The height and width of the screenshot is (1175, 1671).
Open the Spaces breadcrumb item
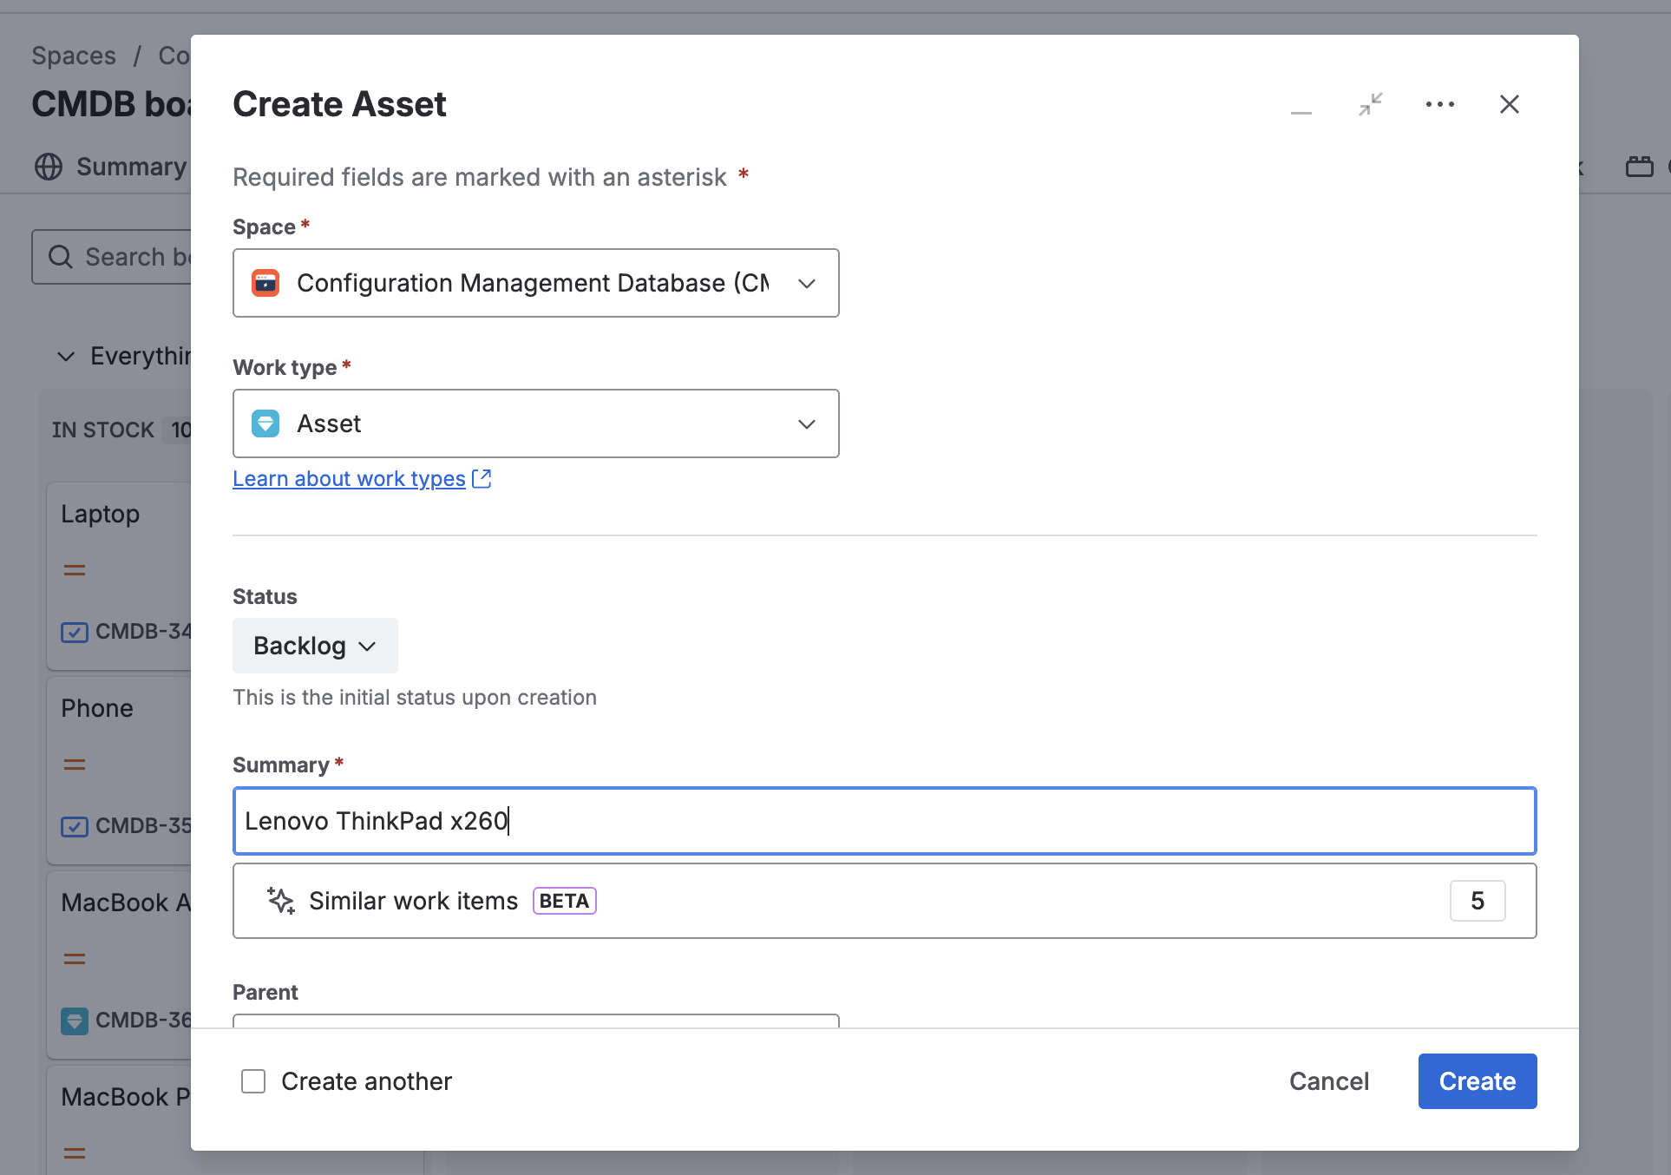pyautogui.click(x=74, y=56)
